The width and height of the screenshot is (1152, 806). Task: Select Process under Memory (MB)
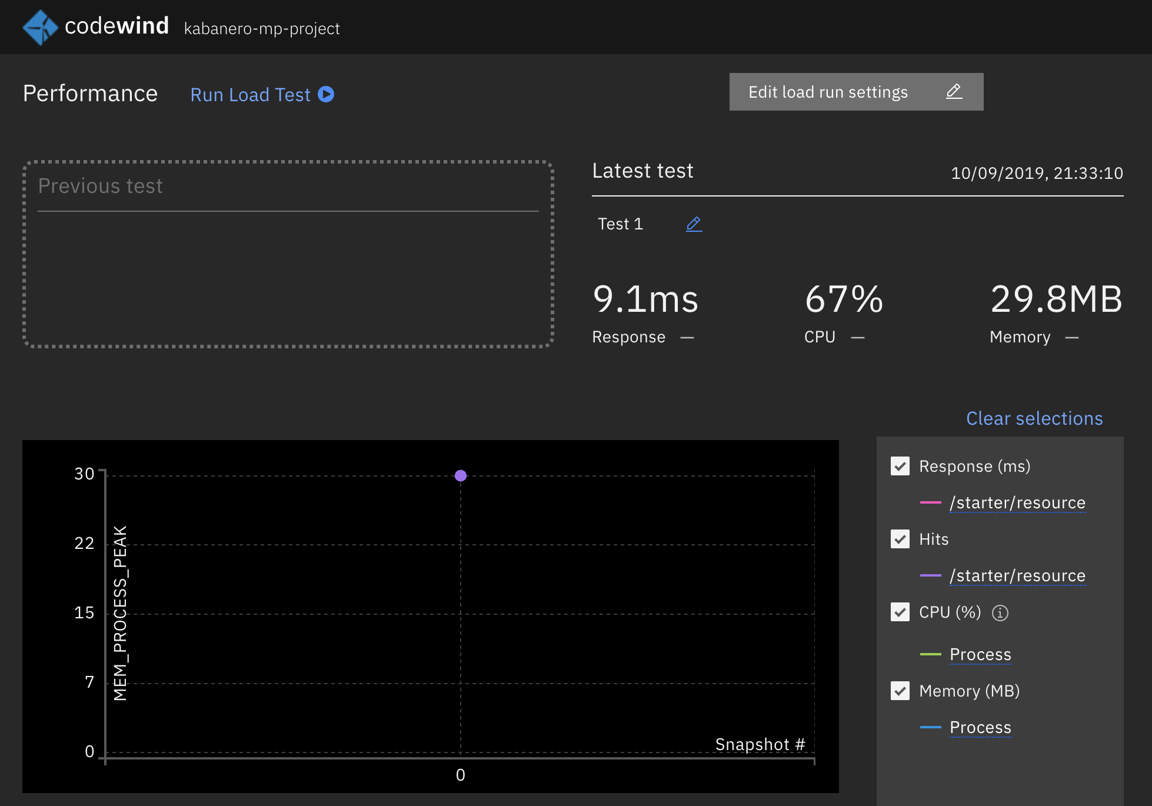click(x=980, y=727)
